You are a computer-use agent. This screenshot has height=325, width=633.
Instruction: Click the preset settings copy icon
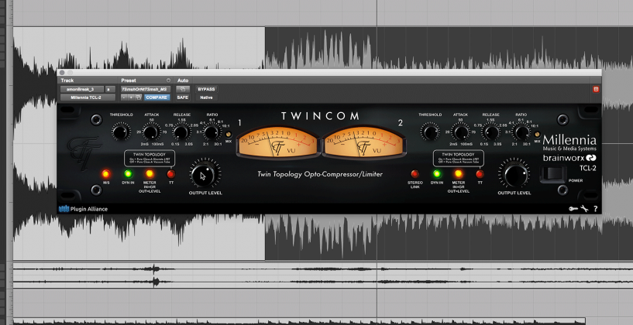pos(138,97)
